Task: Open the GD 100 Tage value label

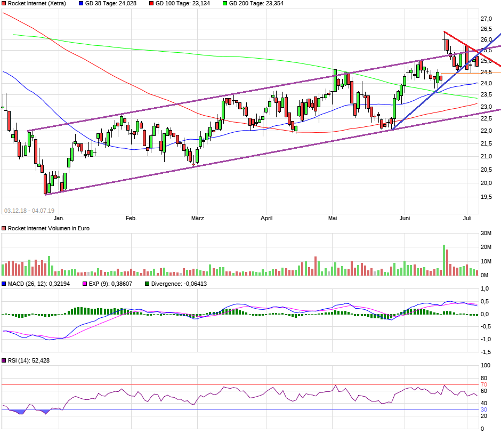Action: tap(183, 4)
